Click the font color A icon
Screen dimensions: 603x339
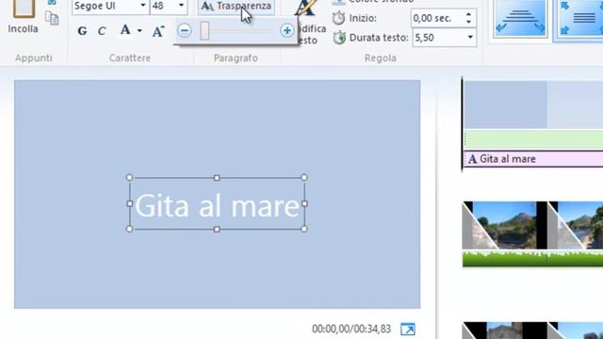tap(125, 30)
